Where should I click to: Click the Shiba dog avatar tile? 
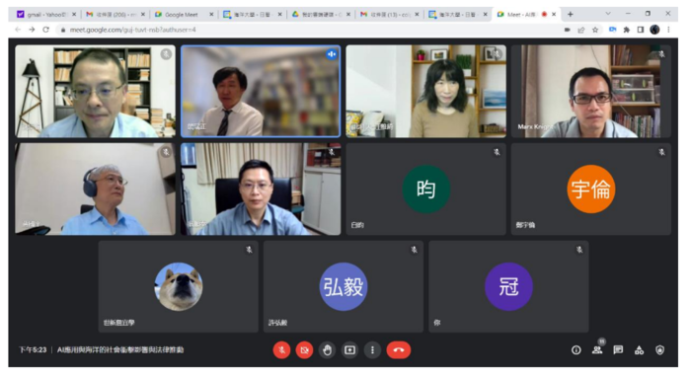pos(179,286)
